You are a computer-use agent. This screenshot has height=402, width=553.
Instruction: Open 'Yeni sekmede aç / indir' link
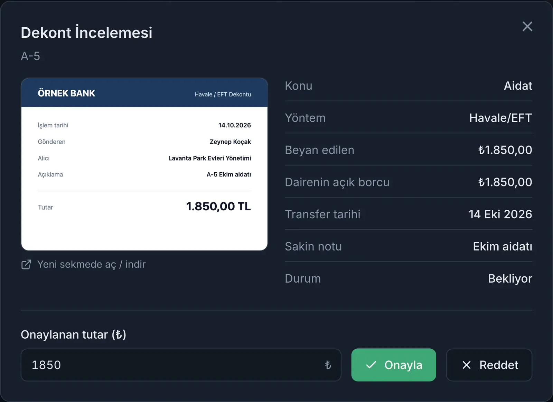tap(83, 264)
